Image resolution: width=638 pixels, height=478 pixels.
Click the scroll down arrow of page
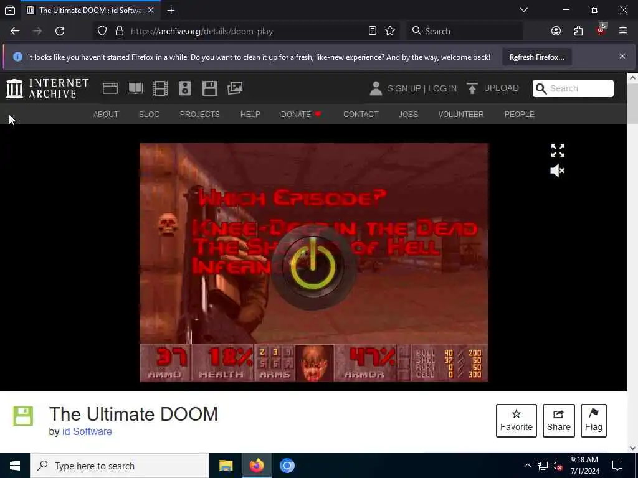[x=633, y=448]
